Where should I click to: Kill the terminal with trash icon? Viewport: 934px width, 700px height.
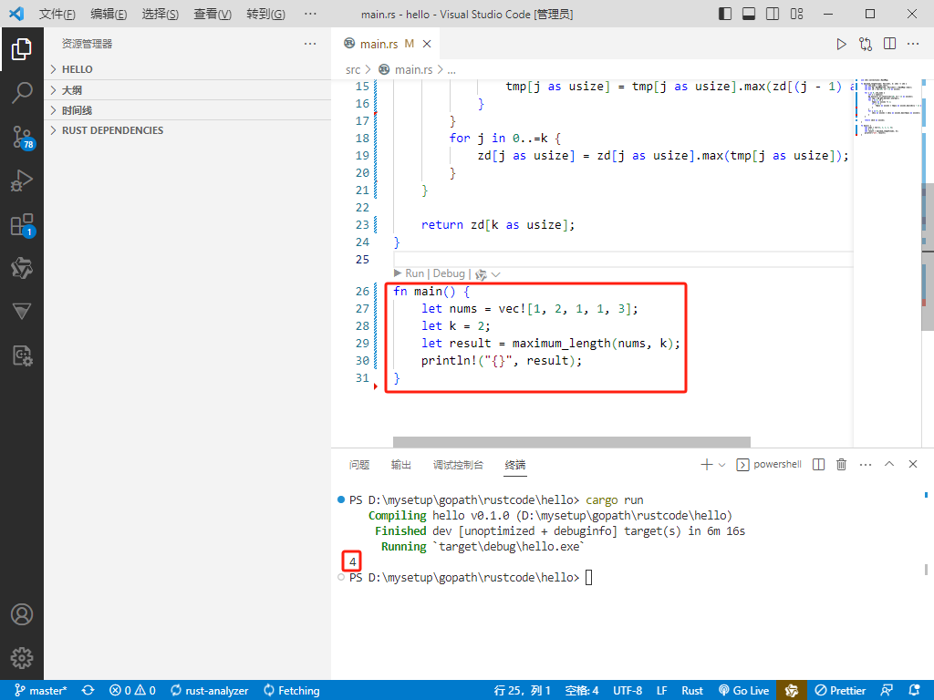[x=841, y=464]
